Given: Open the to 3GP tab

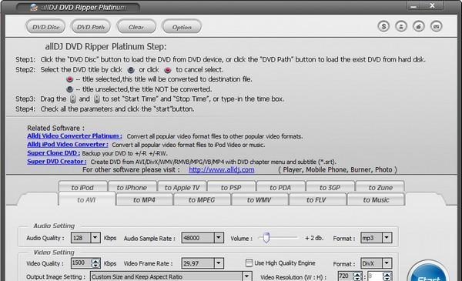Looking at the screenshot, I should pyautogui.click(x=330, y=187).
